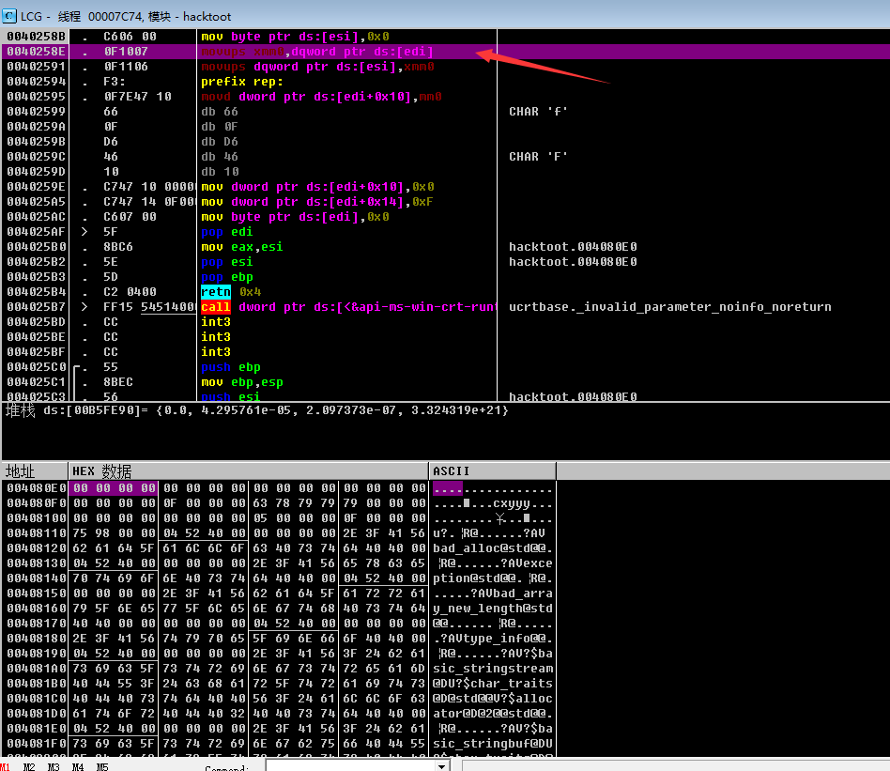Open the M4 memory tab

(78, 766)
